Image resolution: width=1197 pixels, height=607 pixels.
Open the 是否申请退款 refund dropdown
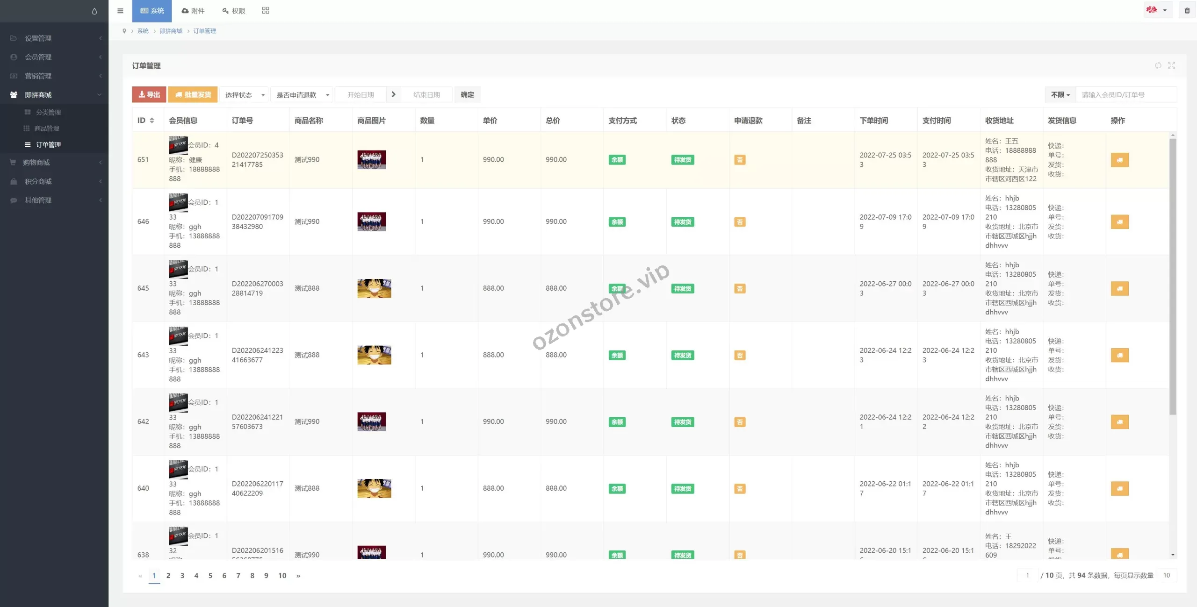302,95
